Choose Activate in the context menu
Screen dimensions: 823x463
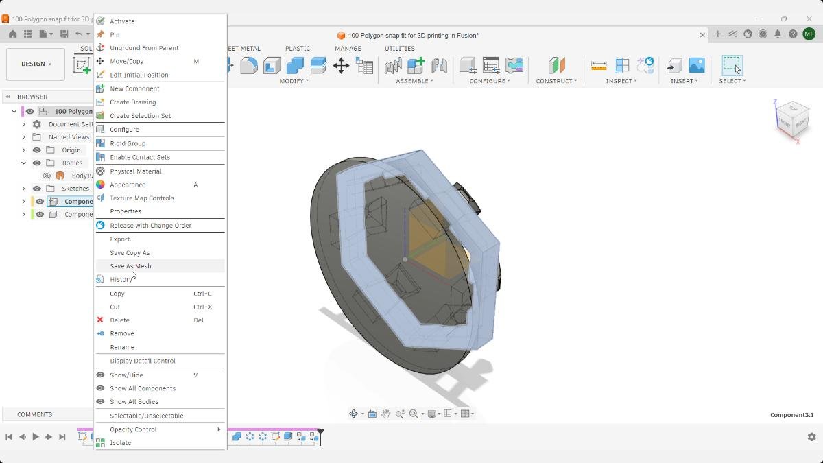[160, 21]
